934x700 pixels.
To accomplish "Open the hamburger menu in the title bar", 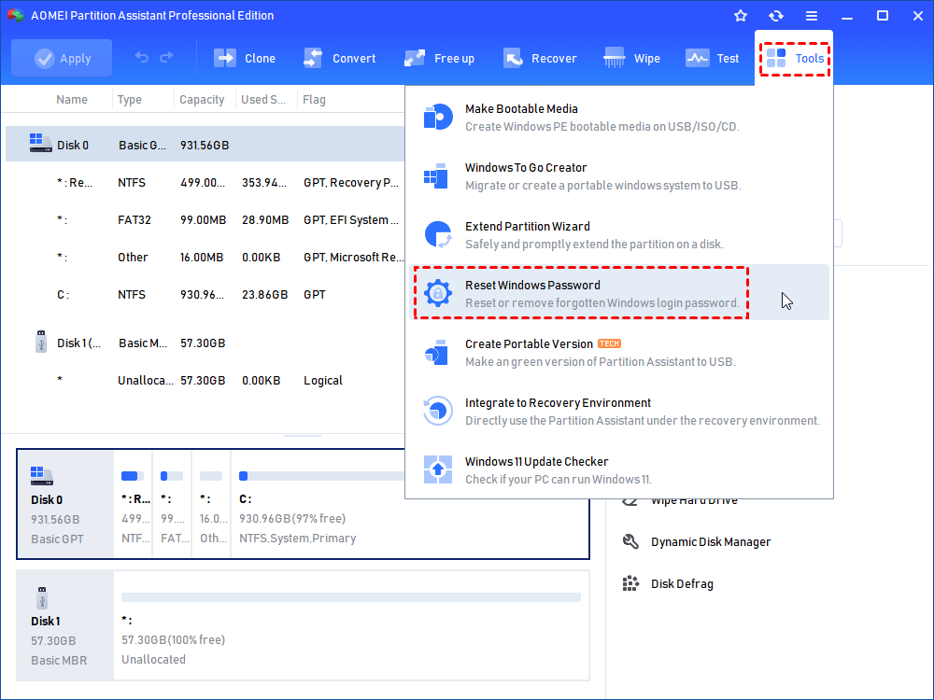I will pyautogui.click(x=812, y=15).
